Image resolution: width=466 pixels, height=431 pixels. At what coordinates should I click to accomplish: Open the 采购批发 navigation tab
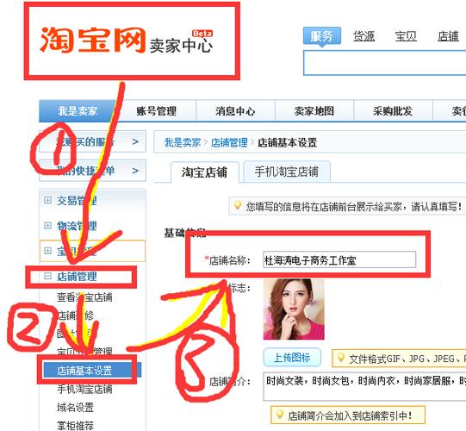click(x=393, y=111)
